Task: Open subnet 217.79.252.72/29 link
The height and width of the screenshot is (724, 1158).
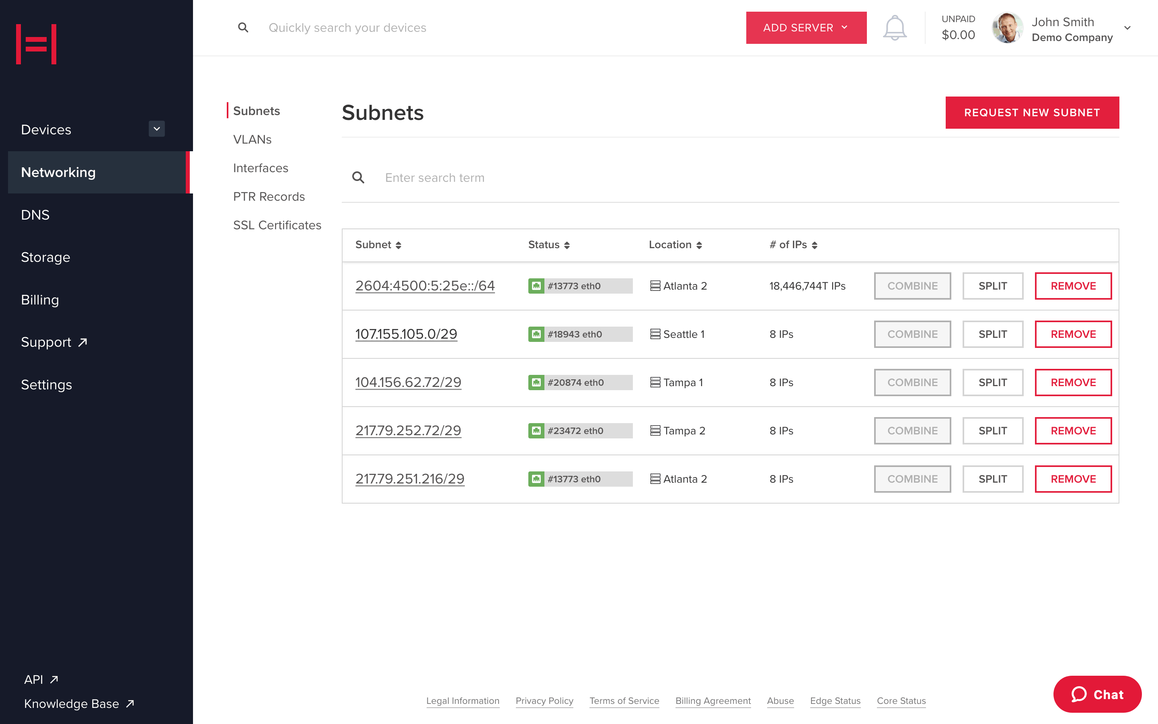Action: point(408,430)
